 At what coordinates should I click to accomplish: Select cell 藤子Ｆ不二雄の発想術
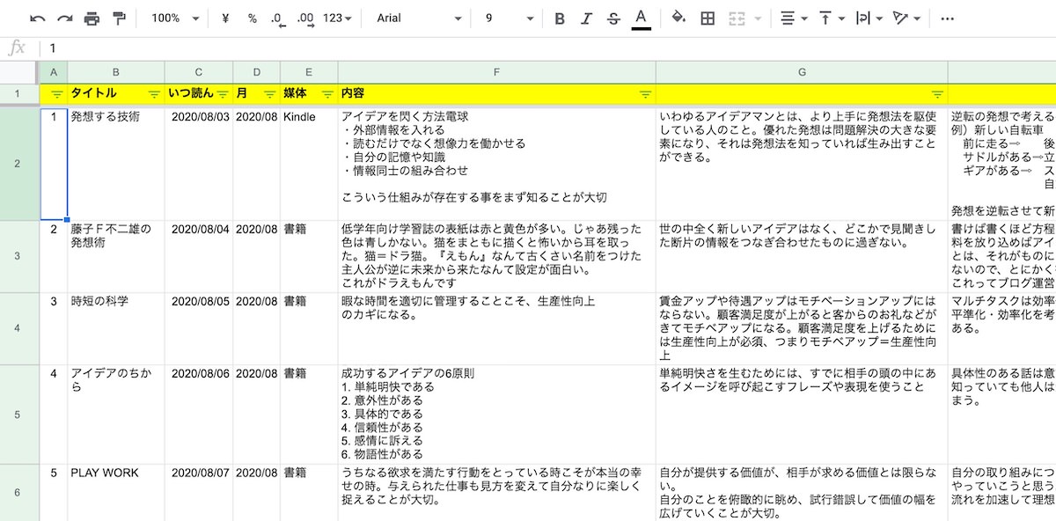pyautogui.click(x=116, y=256)
